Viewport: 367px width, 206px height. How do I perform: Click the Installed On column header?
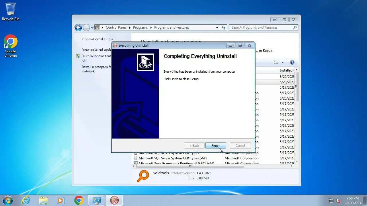click(x=286, y=70)
